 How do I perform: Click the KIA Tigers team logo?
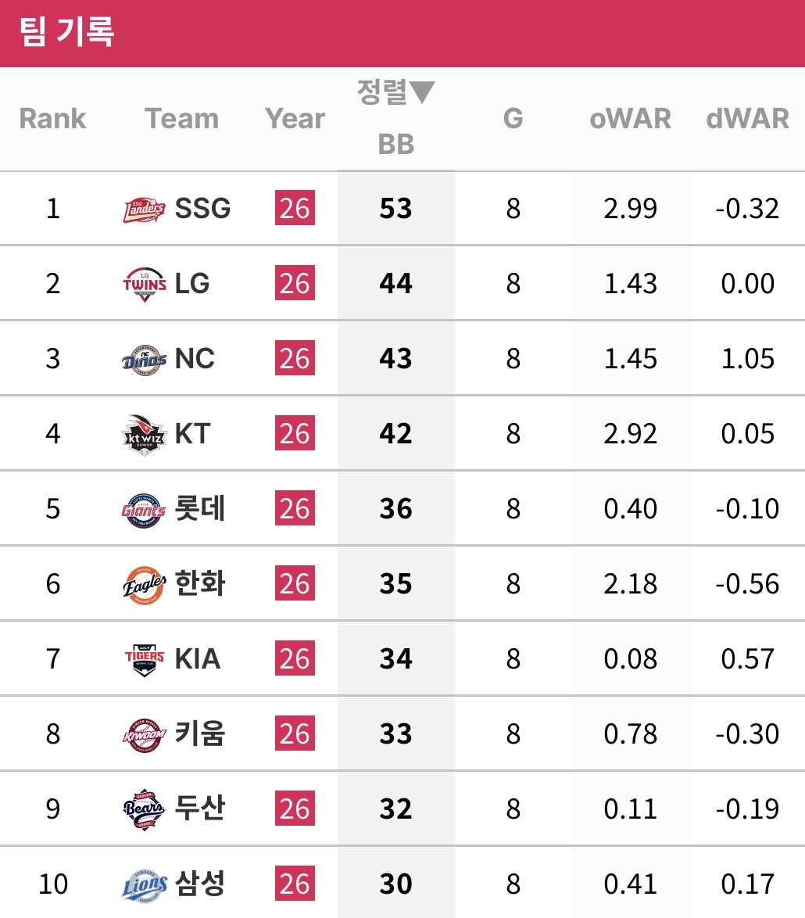tap(145, 659)
